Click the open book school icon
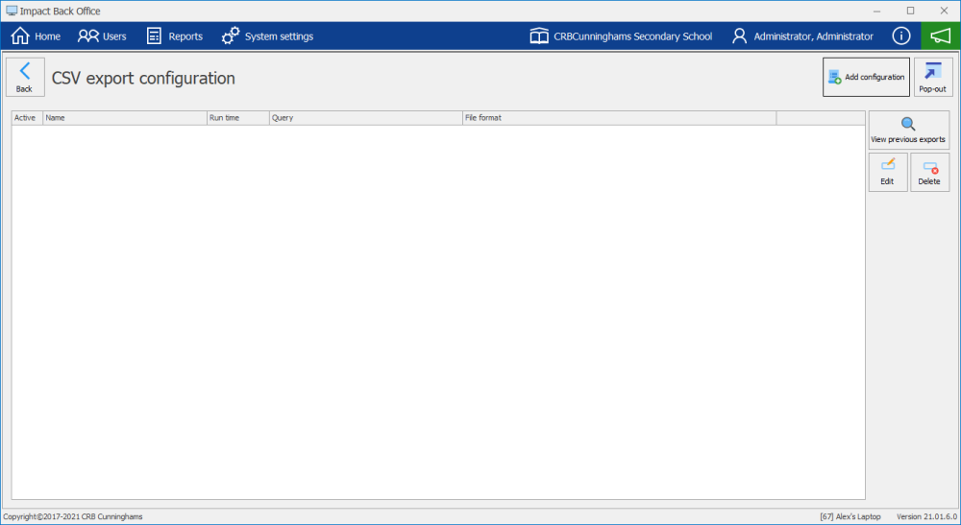The image size is (961, 525). click(539, 36)
